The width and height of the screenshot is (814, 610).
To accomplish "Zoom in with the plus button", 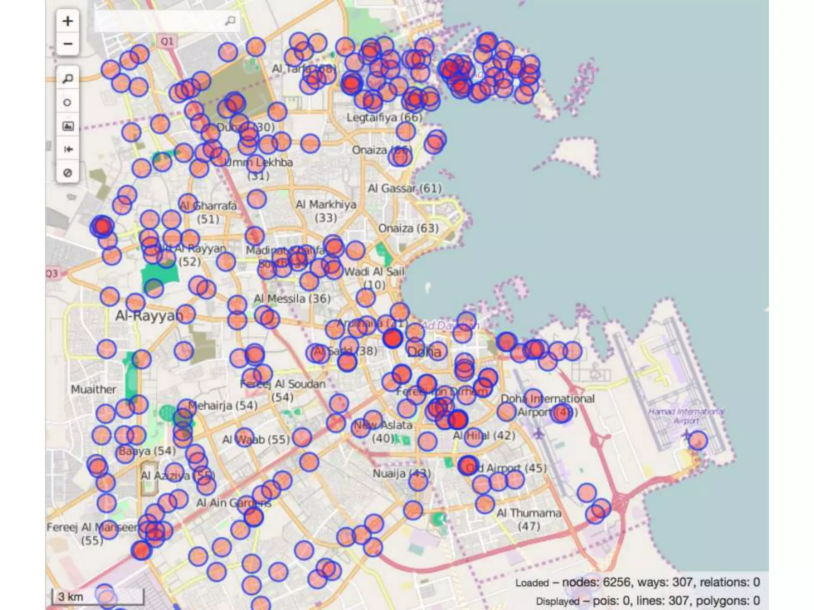I will pos(68,21).
